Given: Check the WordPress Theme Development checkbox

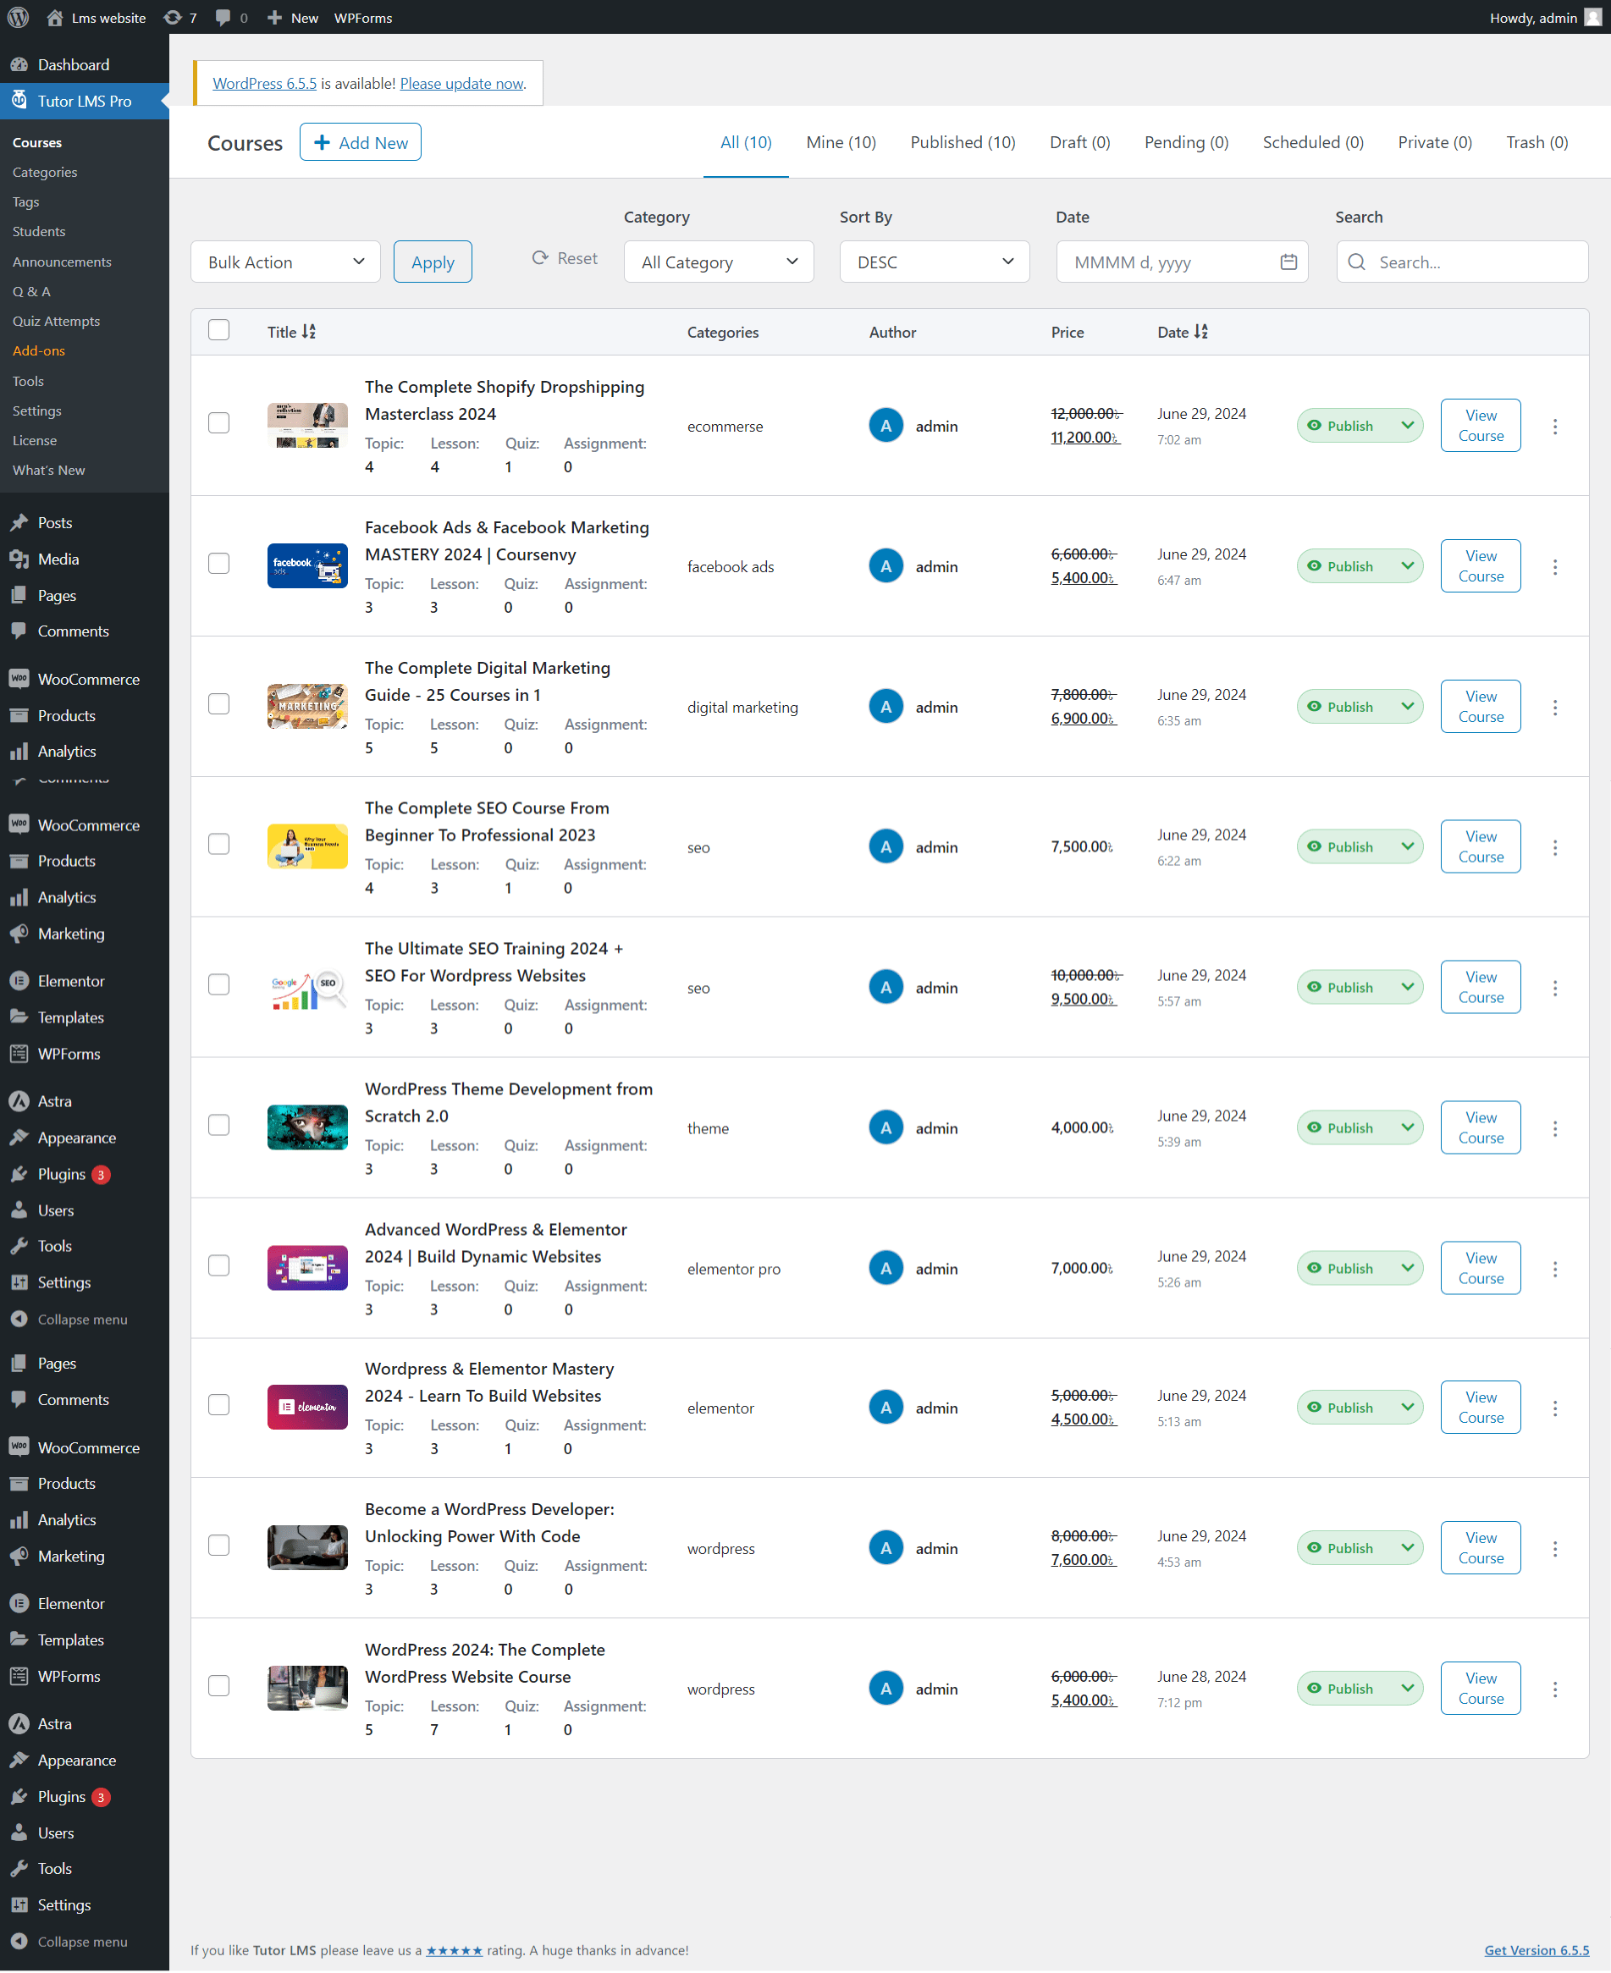Looking at the screenshot, I should click(x=219, y=1125).
